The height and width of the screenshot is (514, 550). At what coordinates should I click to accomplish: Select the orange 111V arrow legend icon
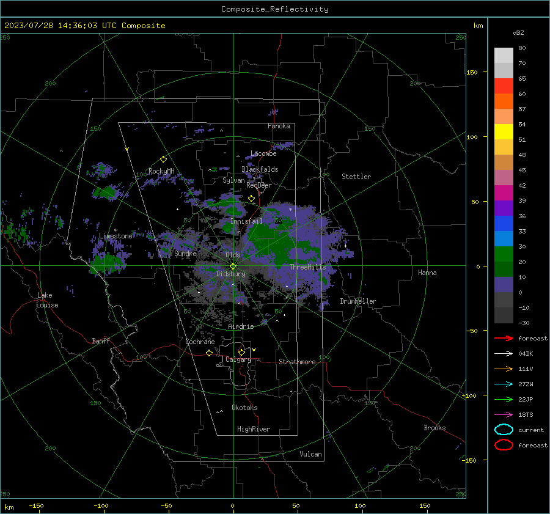pyautogui.click(x=504, y=369)
